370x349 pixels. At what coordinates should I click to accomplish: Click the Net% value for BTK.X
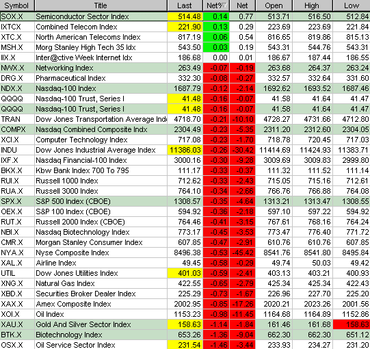click(216, 335)
